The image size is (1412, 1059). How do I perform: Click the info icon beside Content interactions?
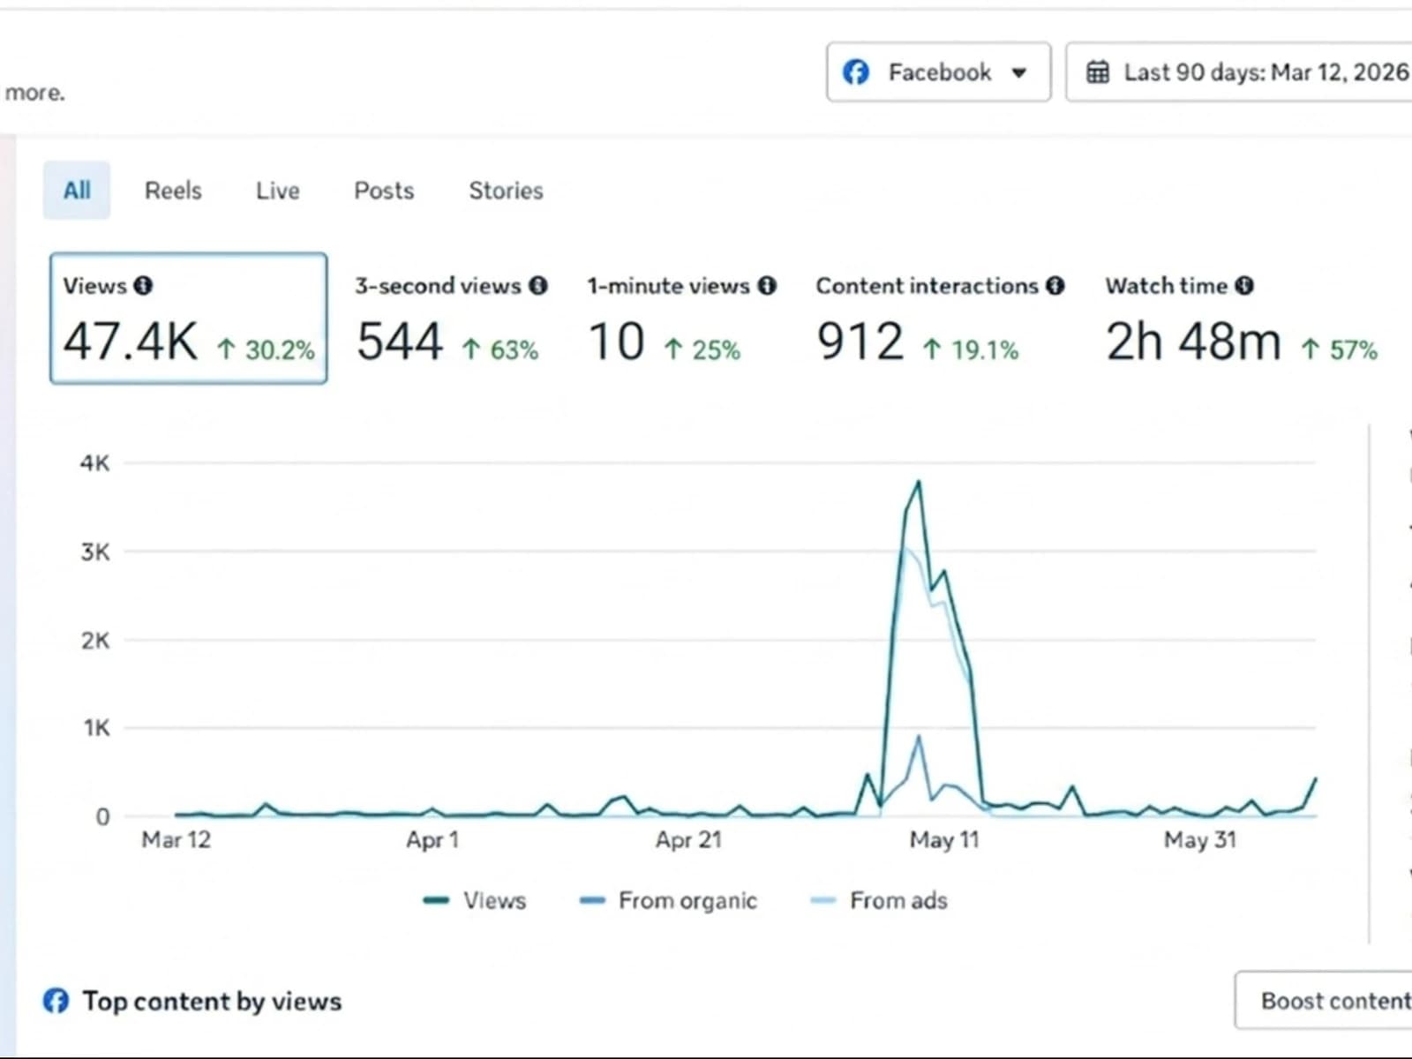click(1055, 286)
